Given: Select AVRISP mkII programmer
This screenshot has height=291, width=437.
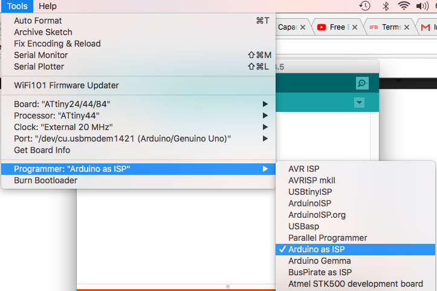Looking at the screenshot, I should 355,180.
